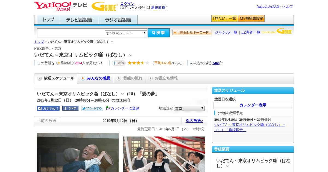Click the 番組概要 sidebar header
This screenshot has width=328, height=172.
tap(253, 149)
